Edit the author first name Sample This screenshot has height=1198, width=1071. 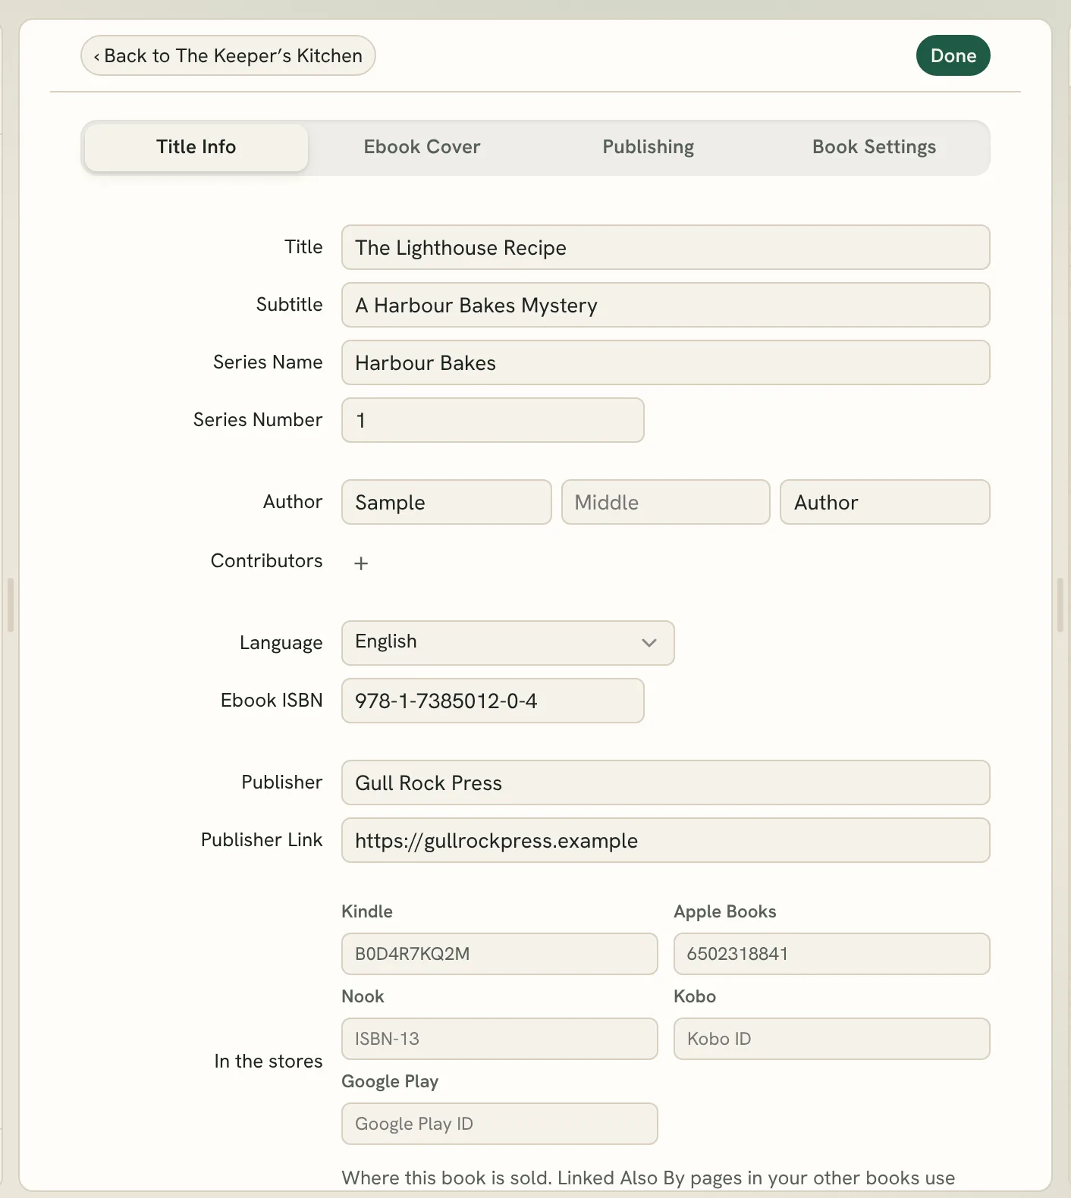(x=446, y=502)
